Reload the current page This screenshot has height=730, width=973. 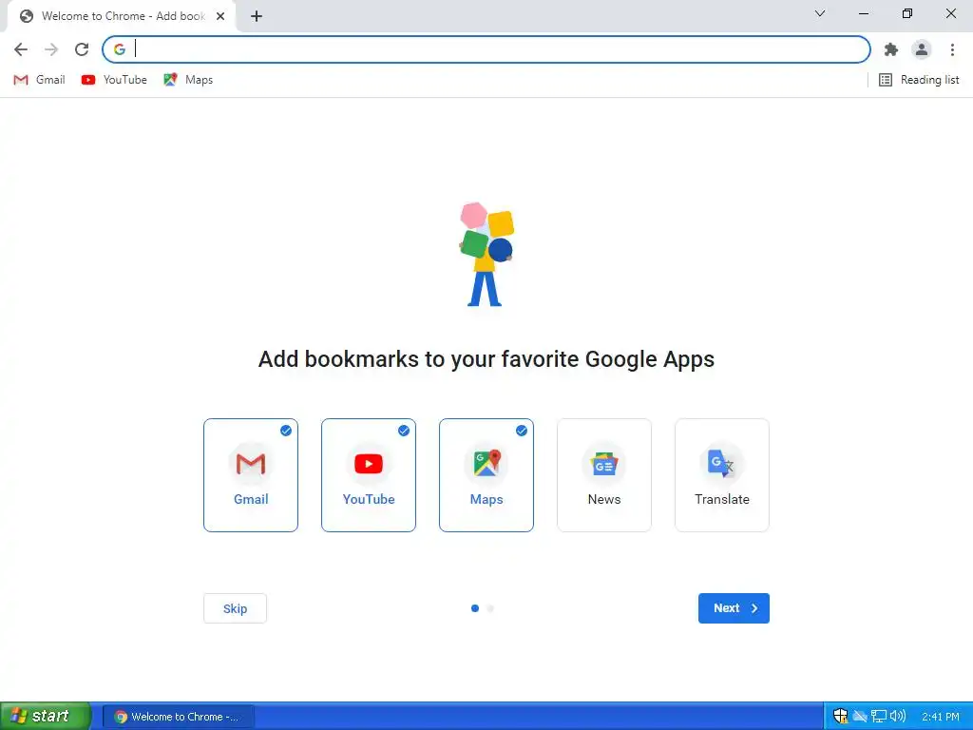click(x=82, y=49)
